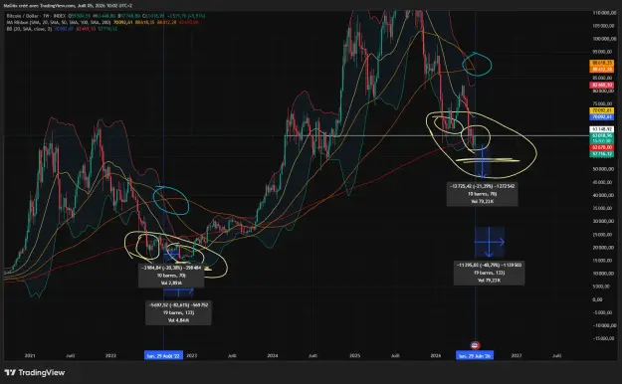Click the -15 000,00 price axis value

click(604, 338)
